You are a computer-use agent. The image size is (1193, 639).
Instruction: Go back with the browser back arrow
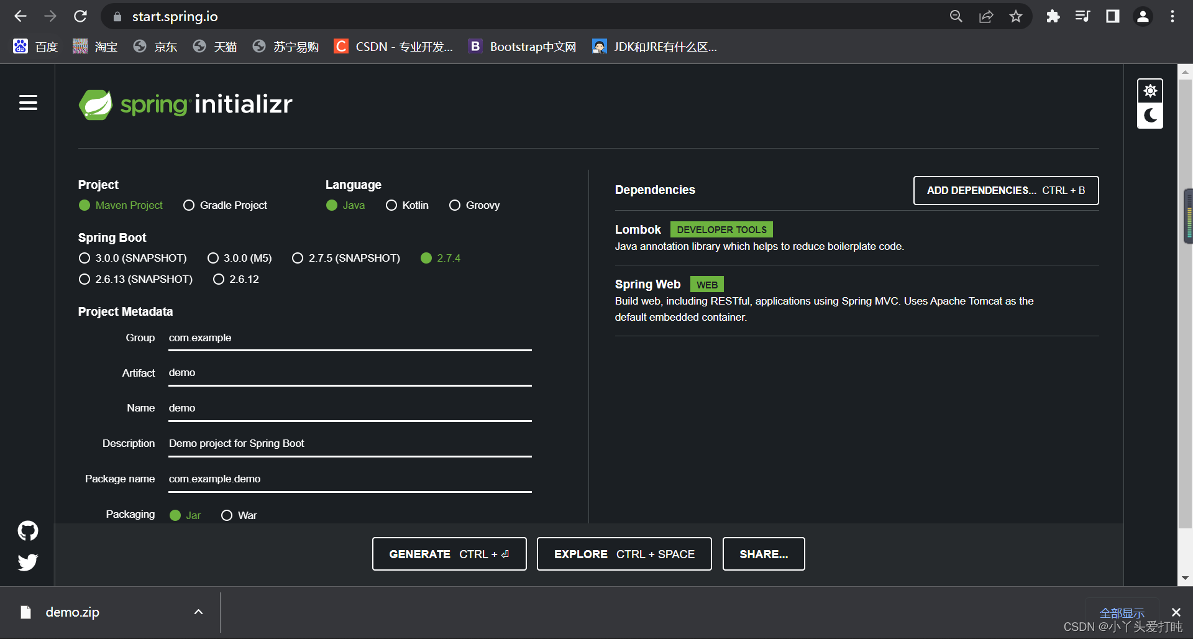click(21, 16)
